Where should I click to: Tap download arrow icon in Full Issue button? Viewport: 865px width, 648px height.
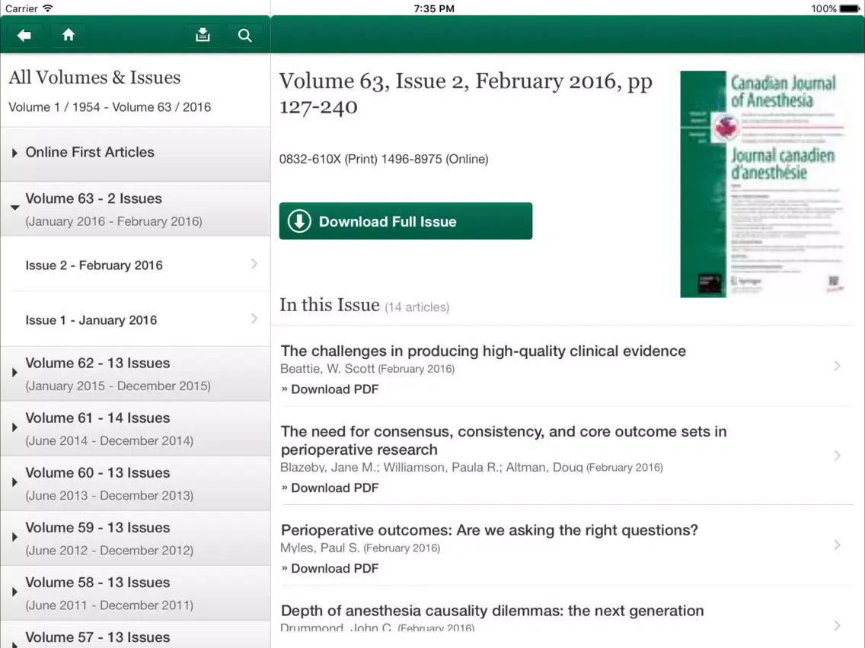(299, 221)
